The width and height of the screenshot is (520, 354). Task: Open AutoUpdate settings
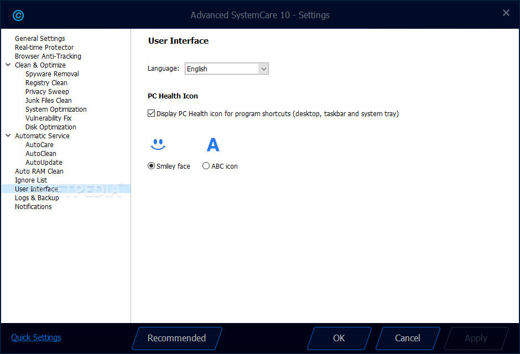[44, 163]
